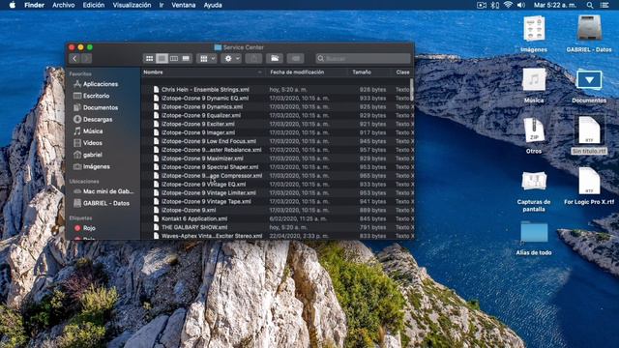Click the file list vertical scrollbar
Viewport: 619px width, 348px height.
[x=412, y=89]
